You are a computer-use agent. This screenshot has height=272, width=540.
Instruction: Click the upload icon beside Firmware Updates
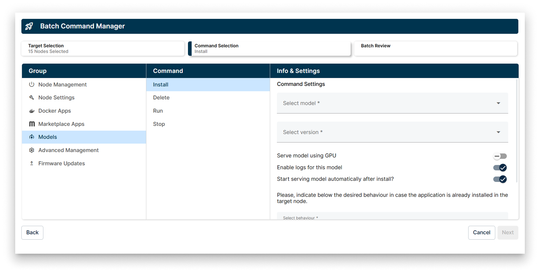pyautogui.click(x=32, y=163)
